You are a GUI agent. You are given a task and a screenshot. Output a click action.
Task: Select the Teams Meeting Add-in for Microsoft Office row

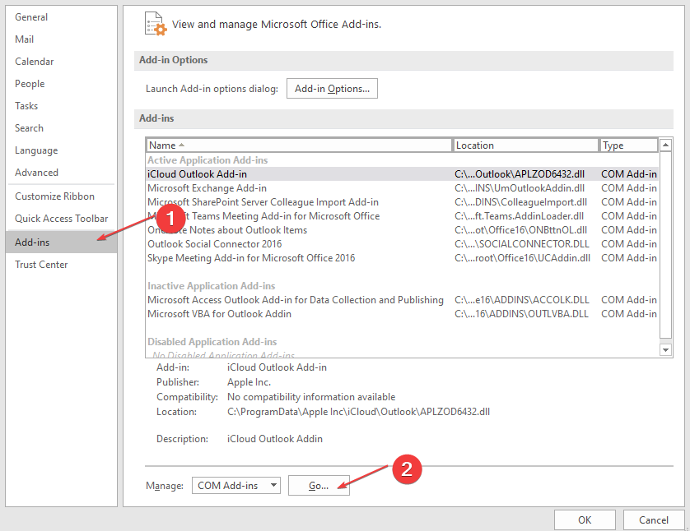tap(402, 216)
